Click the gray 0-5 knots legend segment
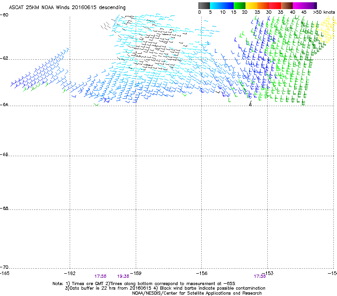 pos(204,5)
